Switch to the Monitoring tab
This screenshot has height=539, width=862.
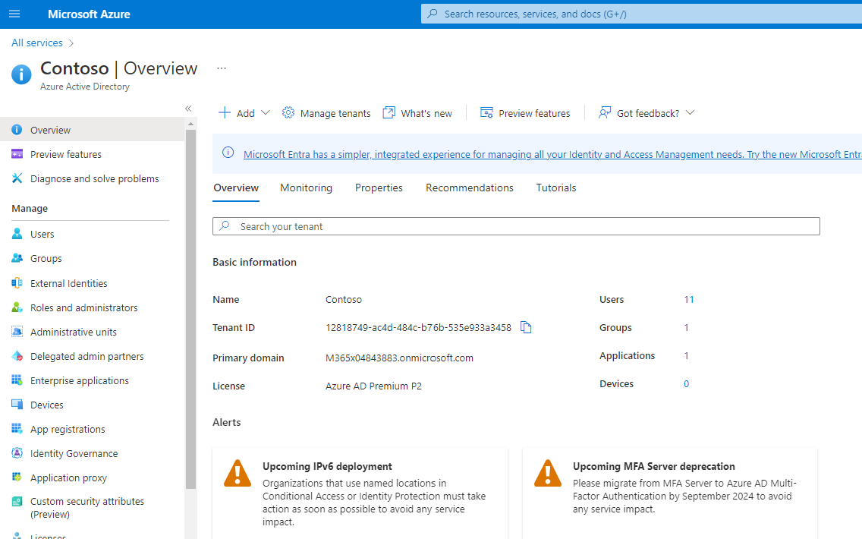(x=306, y=188)
